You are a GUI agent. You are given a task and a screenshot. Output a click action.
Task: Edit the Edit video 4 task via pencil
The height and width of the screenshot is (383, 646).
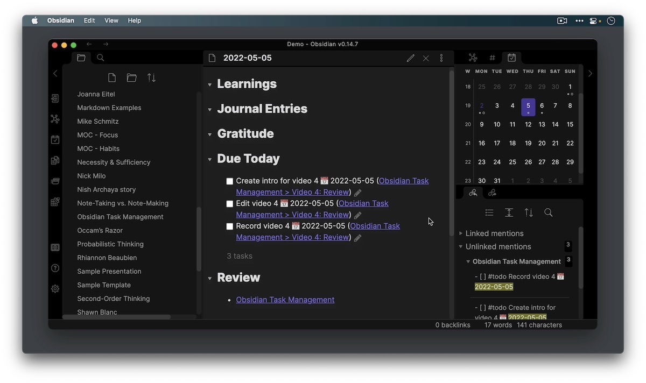tap(358, 215)
